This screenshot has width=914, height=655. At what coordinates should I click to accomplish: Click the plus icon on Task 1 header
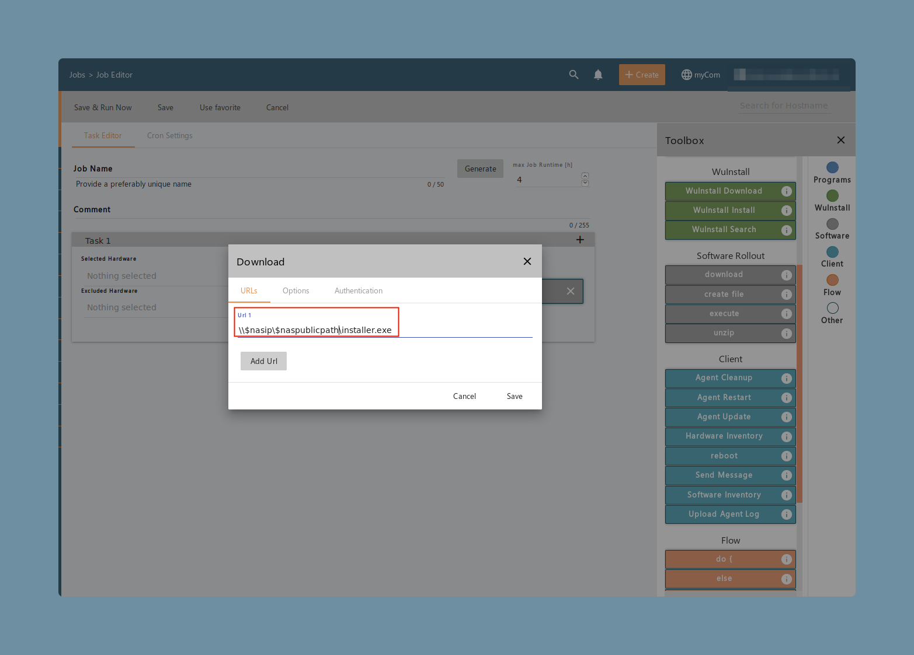(580, 240)
